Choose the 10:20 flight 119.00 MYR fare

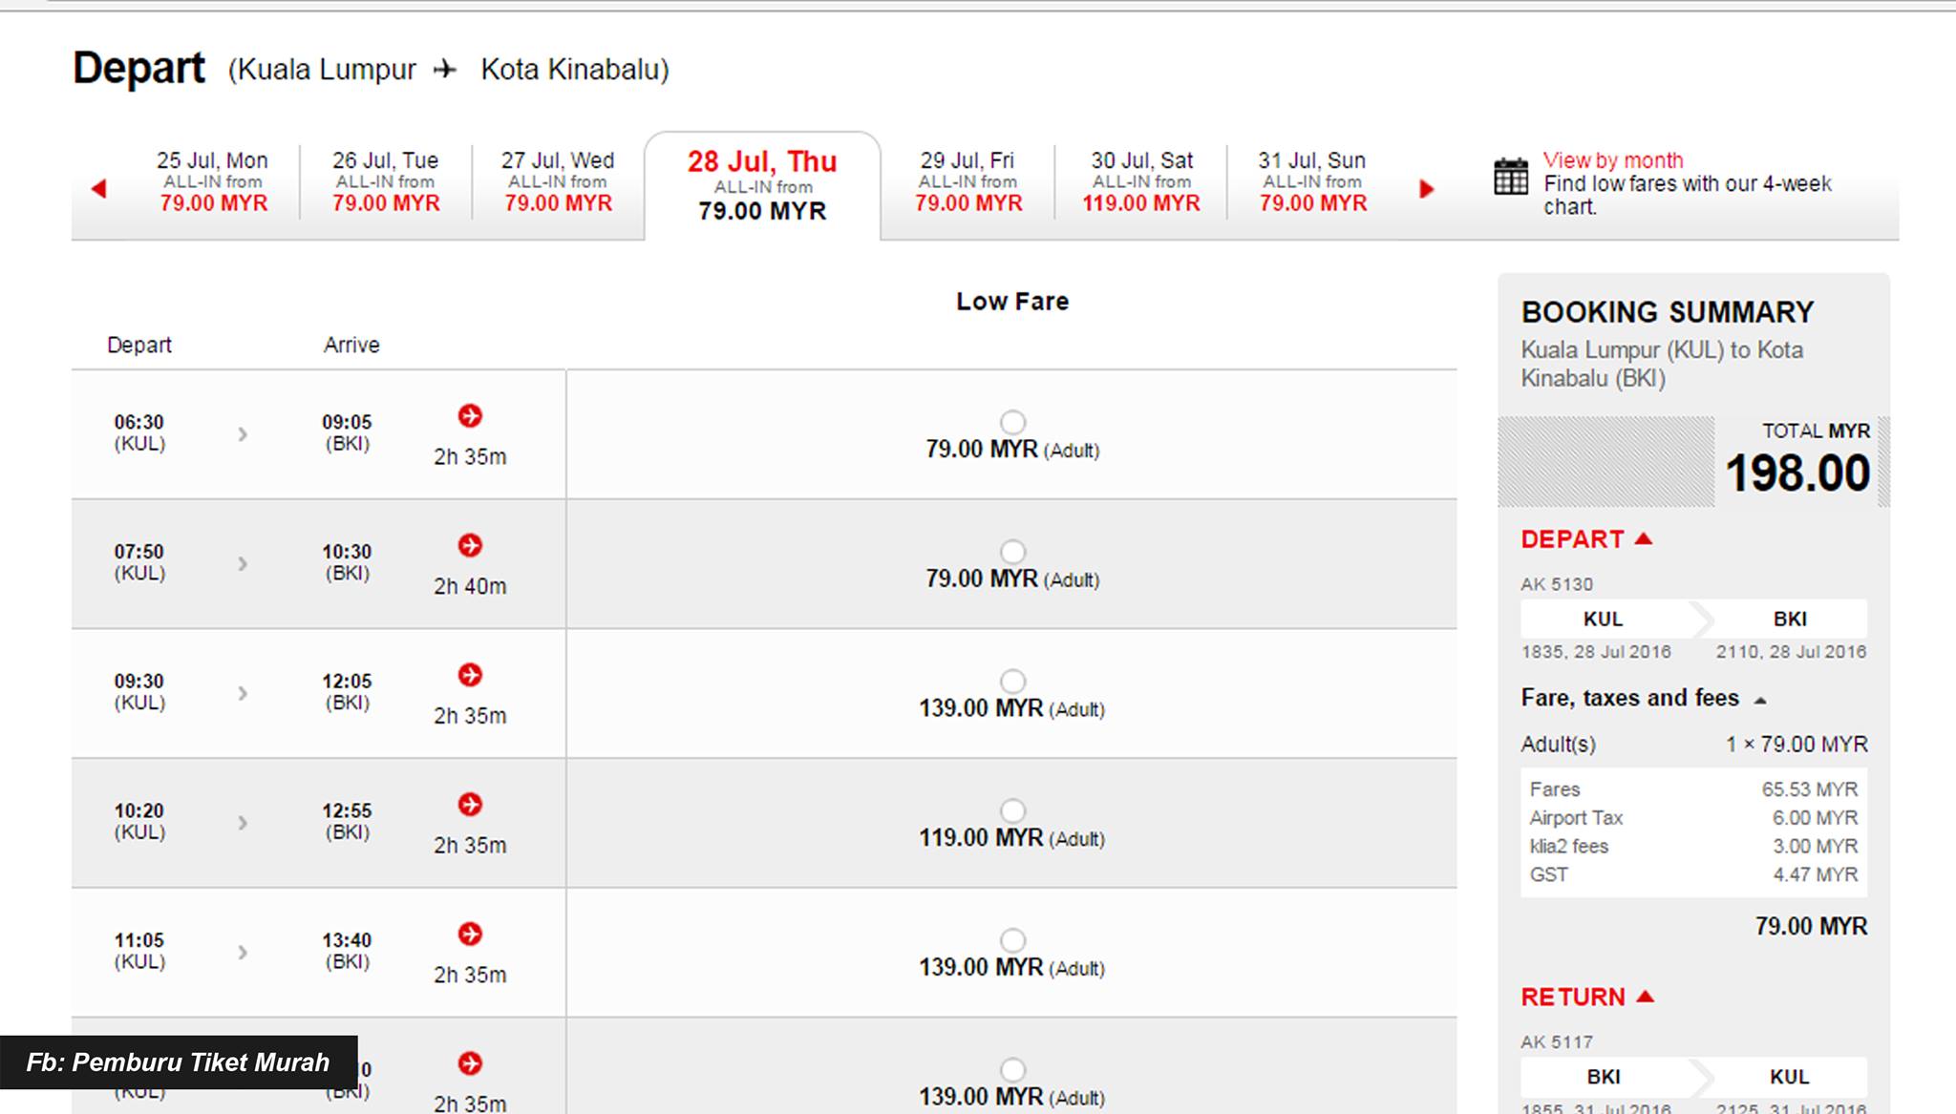point(1012,810)
